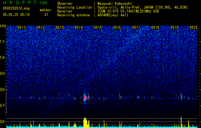The height and width of the screenshot is (128, 201).
Task: Click the 0518 time marker
Action: tap(155, 28)
